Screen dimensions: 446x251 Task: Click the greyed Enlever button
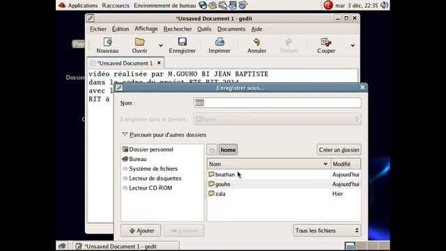(184, 231)
